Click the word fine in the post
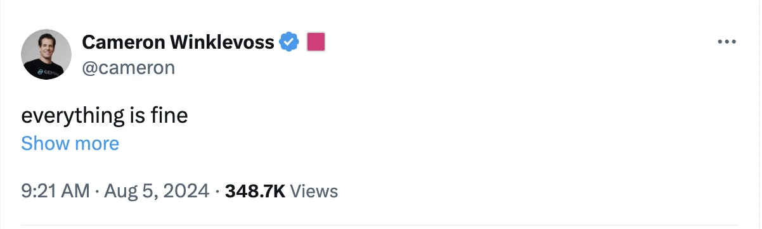The width and height of the screenshot is (762, 229). pyautogui.click(x=170, y=116)
